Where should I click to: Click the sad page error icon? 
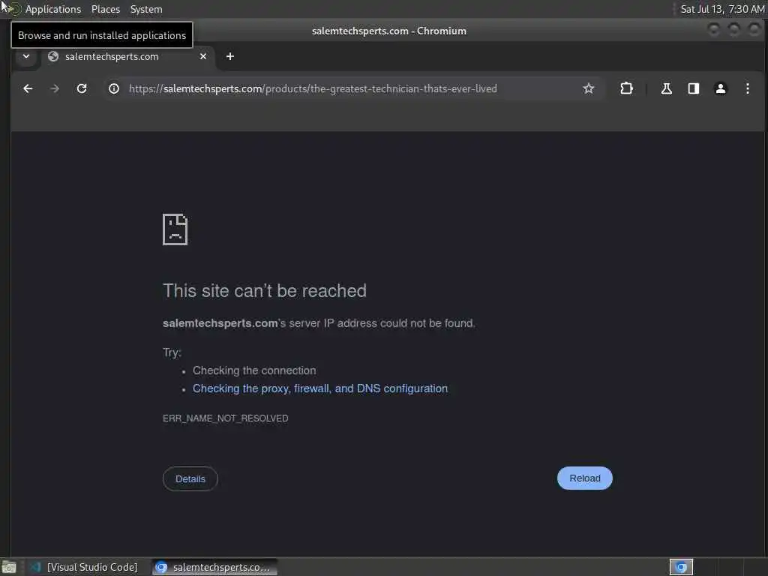pyautogui.click(x=175, y=229)
